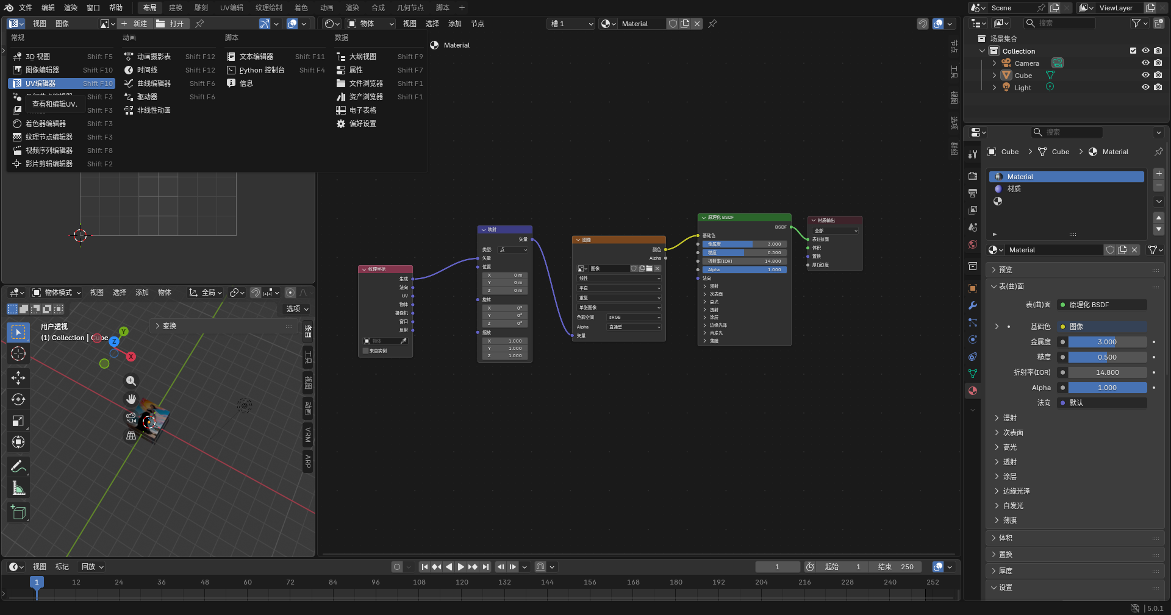This screenshot has width=1171, height=615.
Task: Toggle visibility eye of Camera in outliner
Action: tap(1145, 63)
